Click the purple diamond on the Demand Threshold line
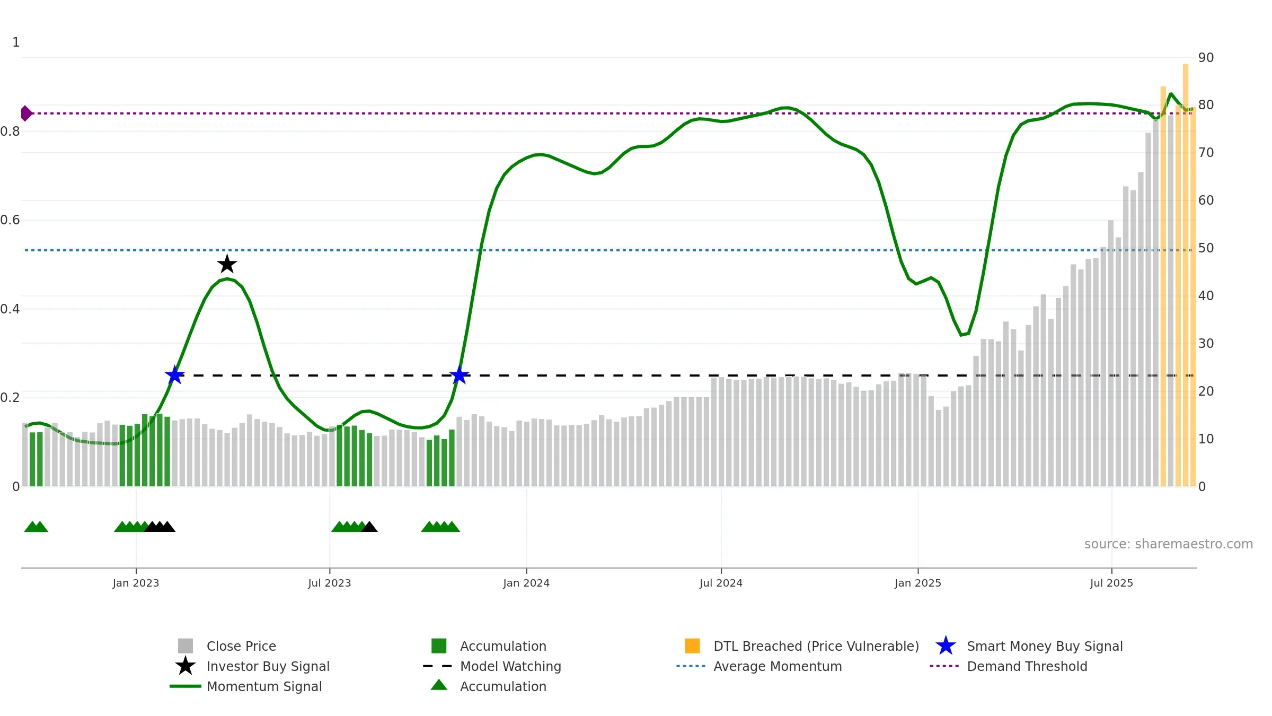Screen dimensions: 1272x716 tap(25, 113)
